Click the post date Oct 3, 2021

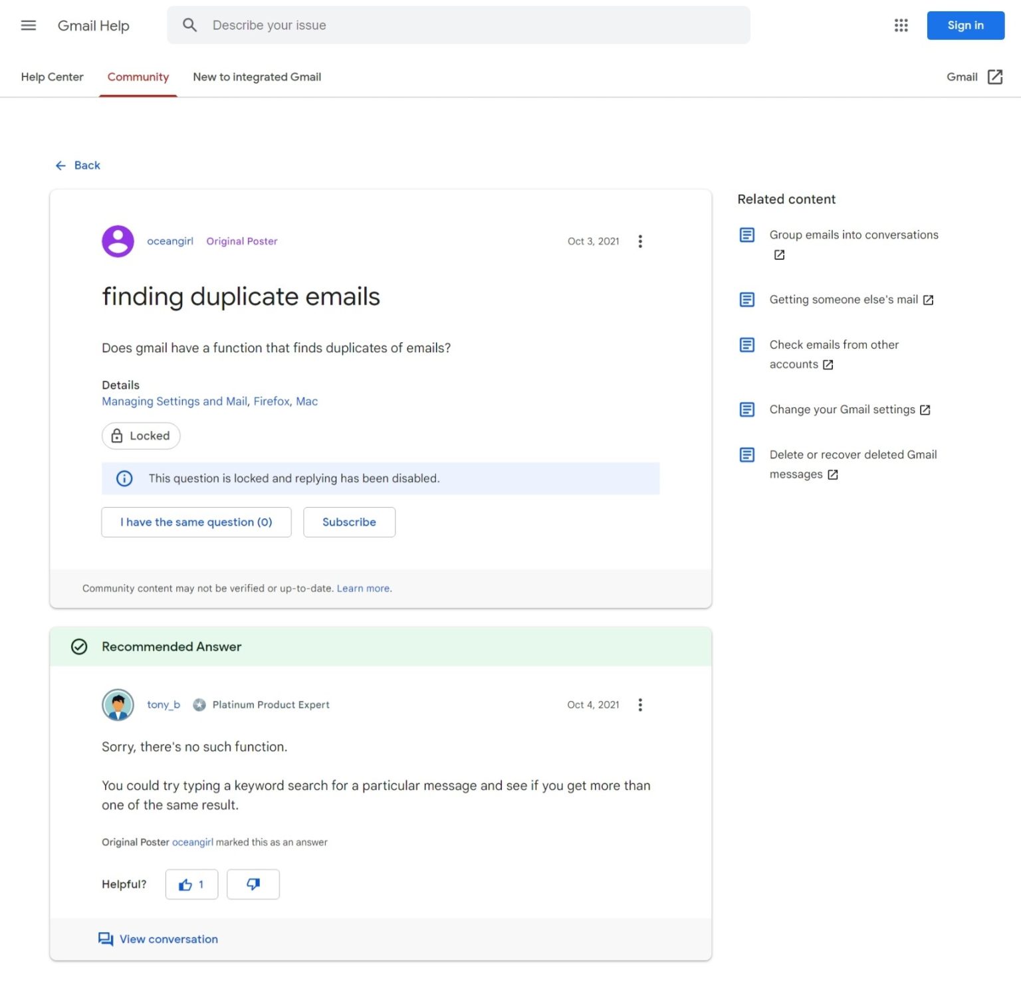click(x=594, y=241)
